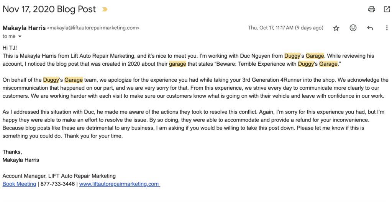Viewport: 392px width, 202px height.
Task: Click 'Account Manager, LIFT Auto Repair Marketing' signature
Action: [59, 176]
